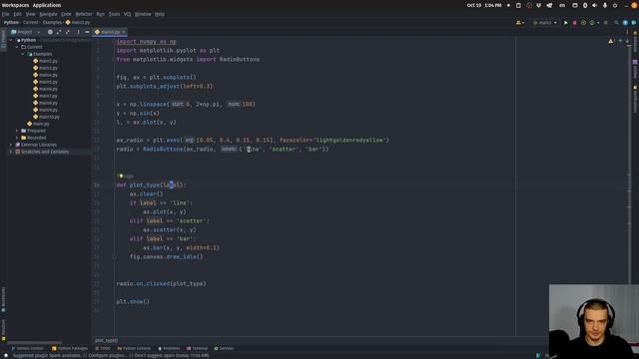Open the SciView tool window on right strip
The image size is (639, 359).
(x=635, y=69)
